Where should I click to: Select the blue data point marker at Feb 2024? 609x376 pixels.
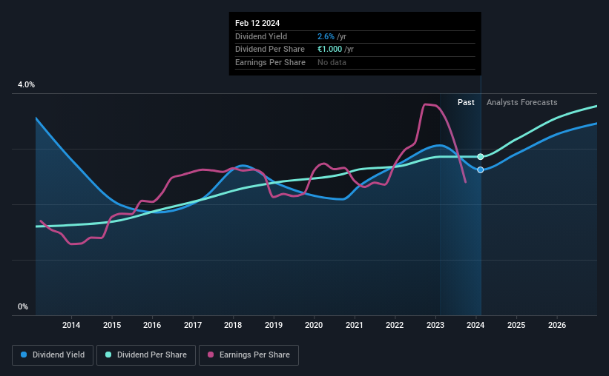(x=481, y=169)
